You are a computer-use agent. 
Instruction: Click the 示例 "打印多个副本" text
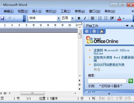pyautogui.click(x=105, y=86)
